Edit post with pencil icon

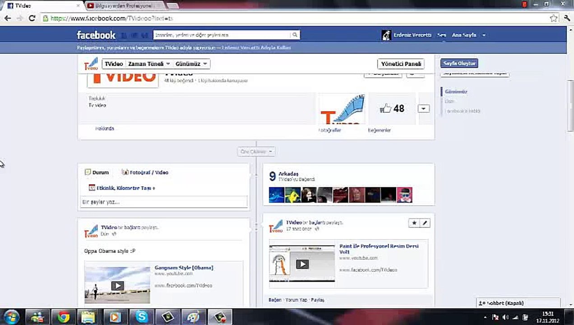click(x=425, y=223)
